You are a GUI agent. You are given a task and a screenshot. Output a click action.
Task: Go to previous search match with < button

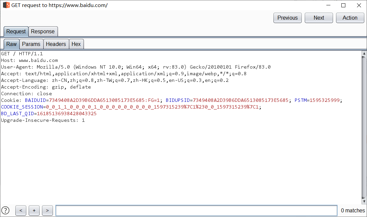21,210
